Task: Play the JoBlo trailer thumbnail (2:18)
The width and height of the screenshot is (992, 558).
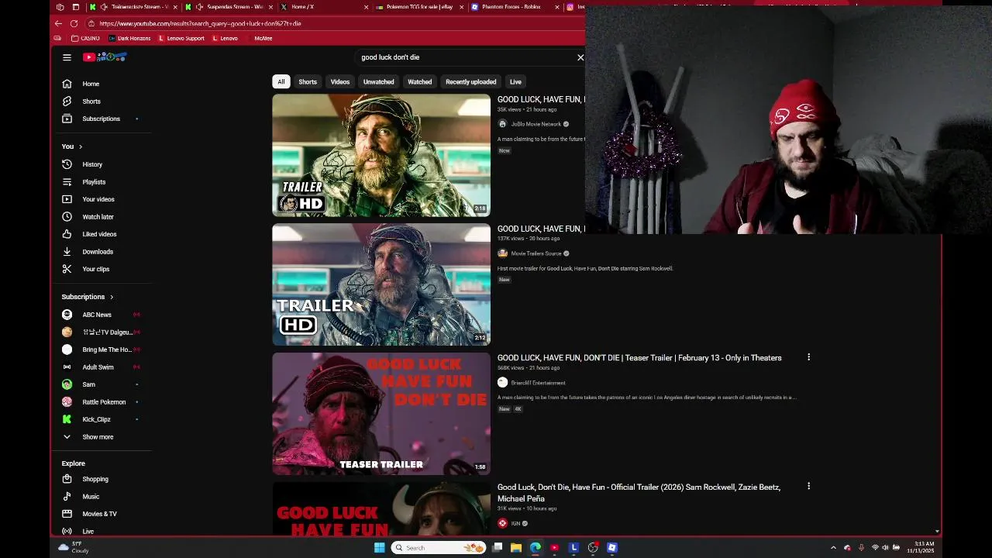Action: (x=381, y=155)
